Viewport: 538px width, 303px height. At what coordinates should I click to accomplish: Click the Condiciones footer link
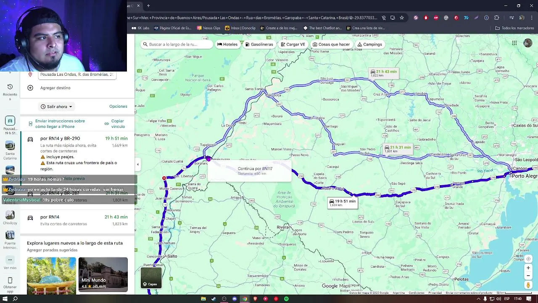417,292
